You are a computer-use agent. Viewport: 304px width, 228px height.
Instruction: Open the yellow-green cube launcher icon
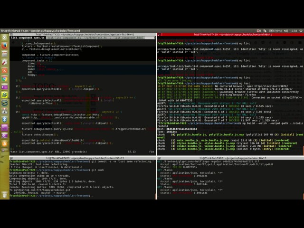pos(4,95)
